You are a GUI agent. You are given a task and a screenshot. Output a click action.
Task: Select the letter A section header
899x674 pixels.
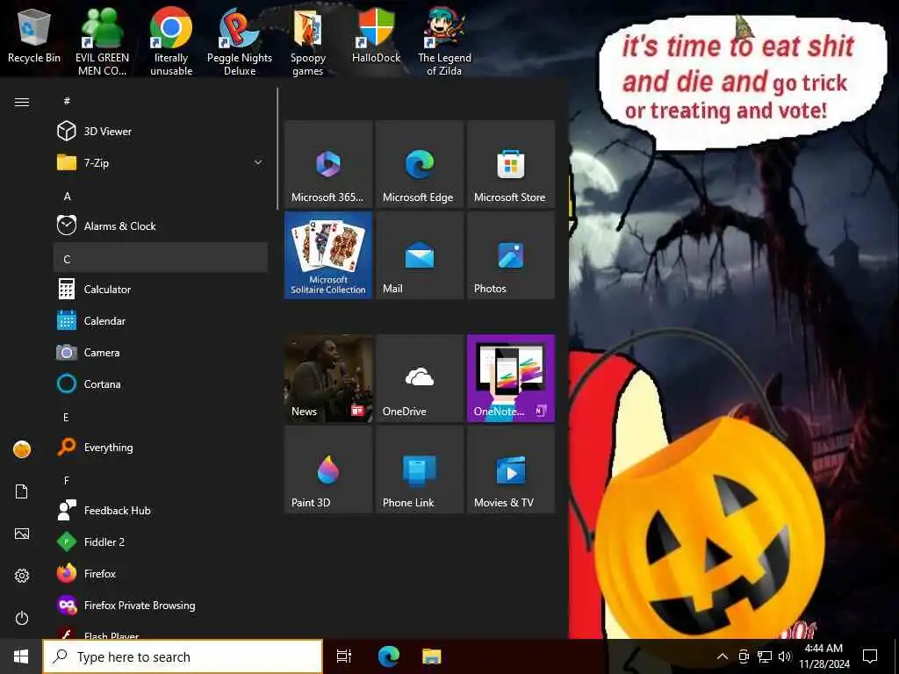[67, 196]
